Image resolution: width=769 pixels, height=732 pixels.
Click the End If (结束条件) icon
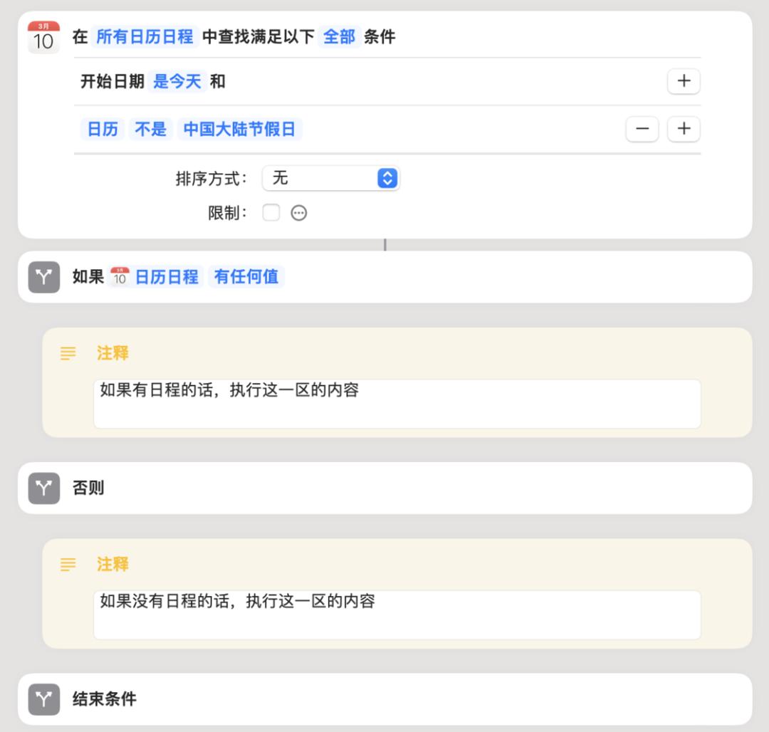(x=44, y=699)
